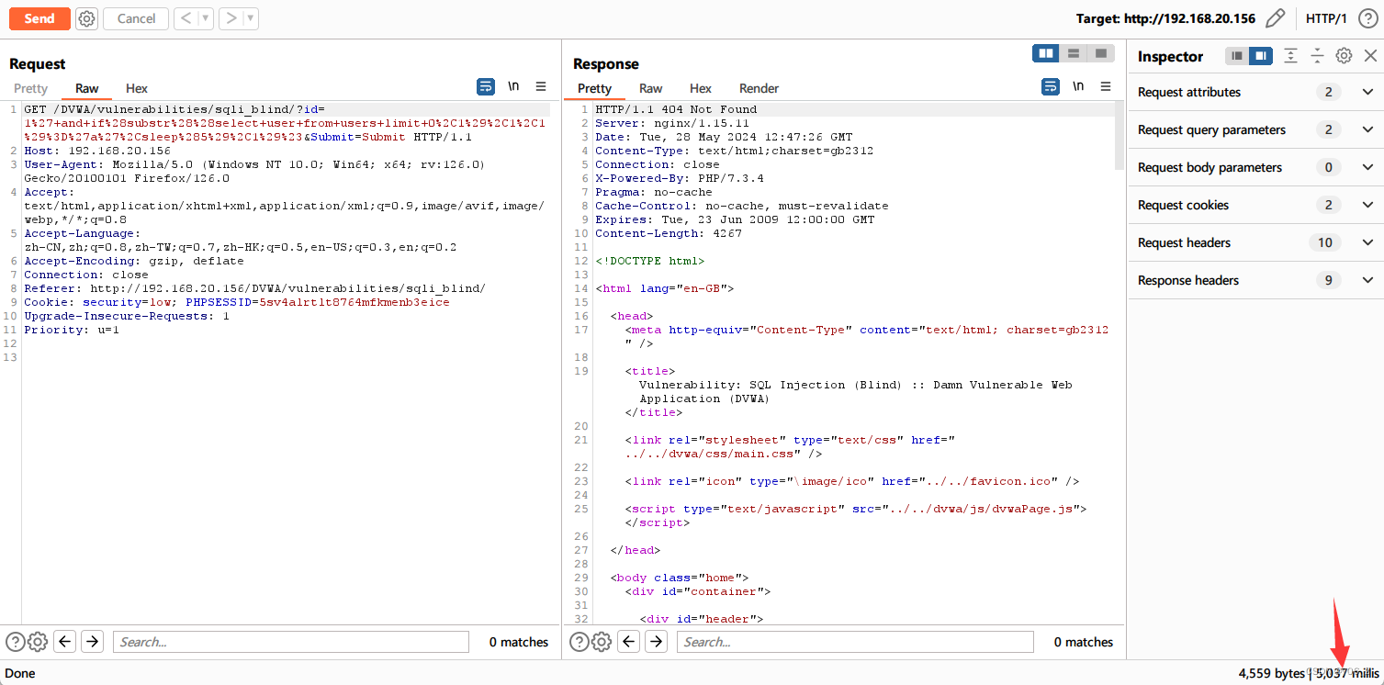Click the Request headers count 10
The width and height of the screenshot is (1384, 685).
click(1324, 242)
